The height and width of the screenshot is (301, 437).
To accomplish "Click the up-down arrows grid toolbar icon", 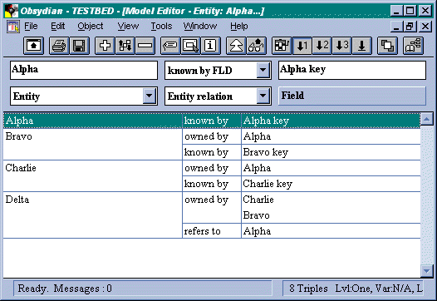I will pos(125,46).
